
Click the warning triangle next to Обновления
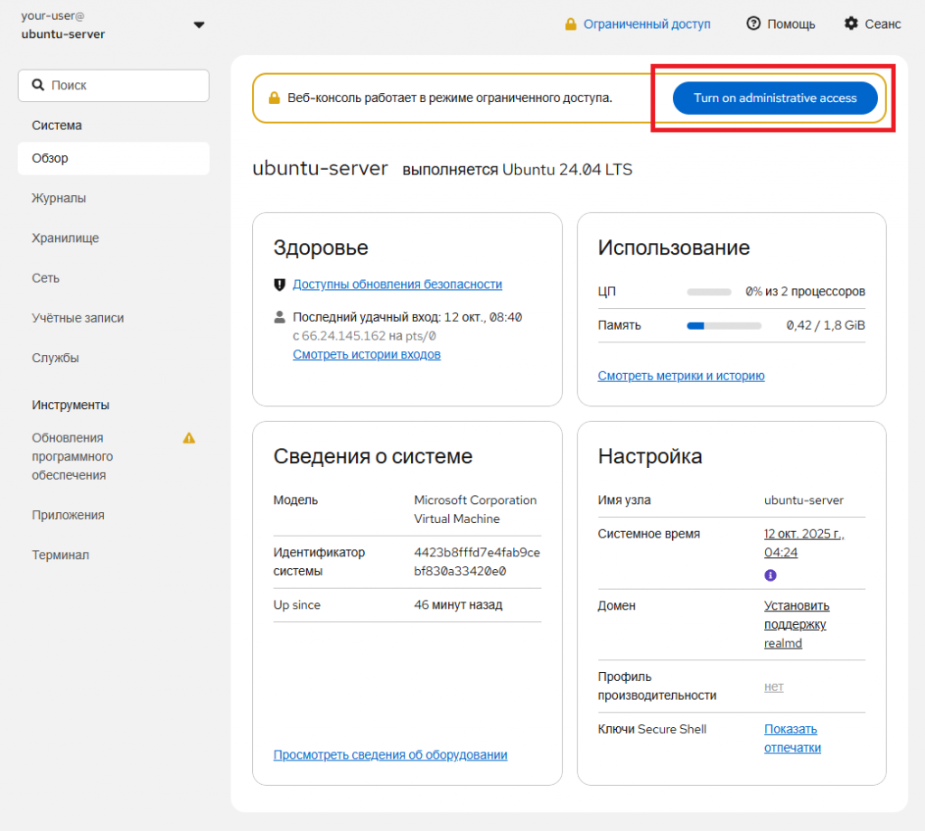pos(189,438)
